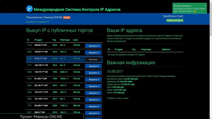Click the Яндекс.Деньги reserve 15 256 817 руб
212x119 pixels.
[x=128, y=85]
